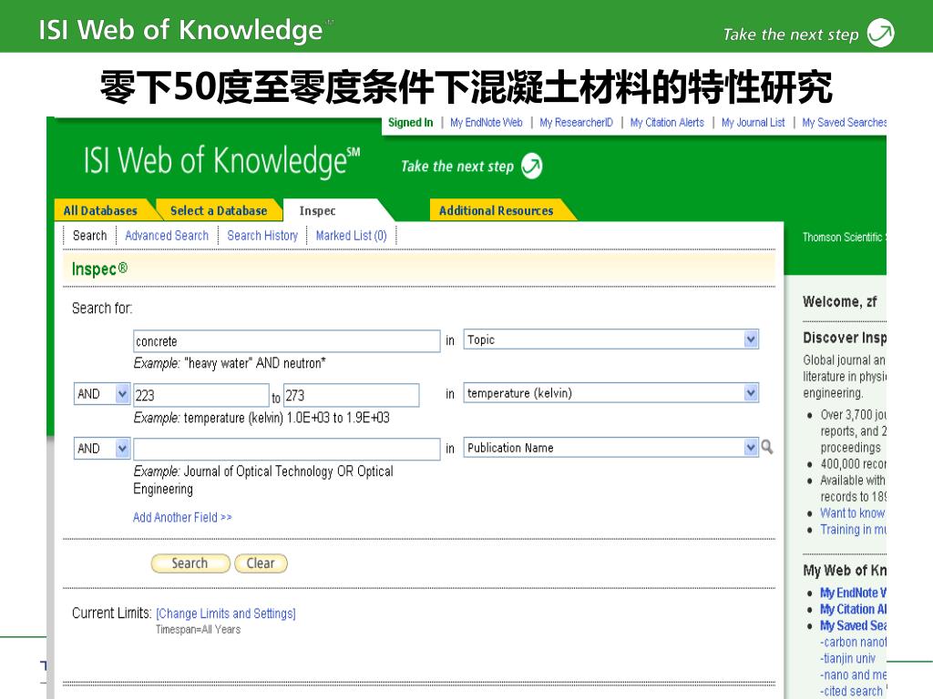This screenshot has height=699, width=933.
Task: Switch to Select a Database tab
Action: coord(219,210)
